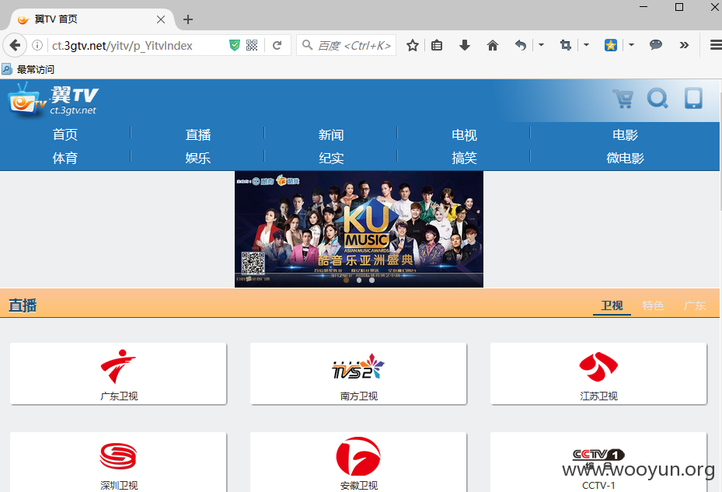Expand the dropdown next to the undo icon

541,45
